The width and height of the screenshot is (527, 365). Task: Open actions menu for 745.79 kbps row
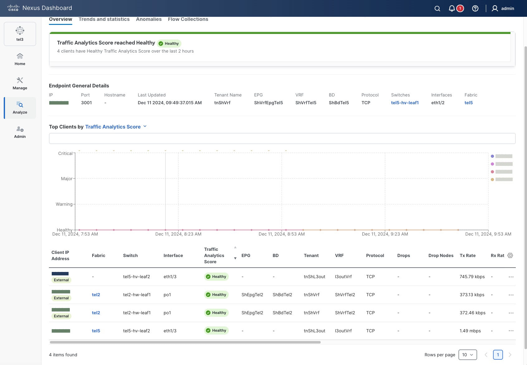tap(511, 277)
